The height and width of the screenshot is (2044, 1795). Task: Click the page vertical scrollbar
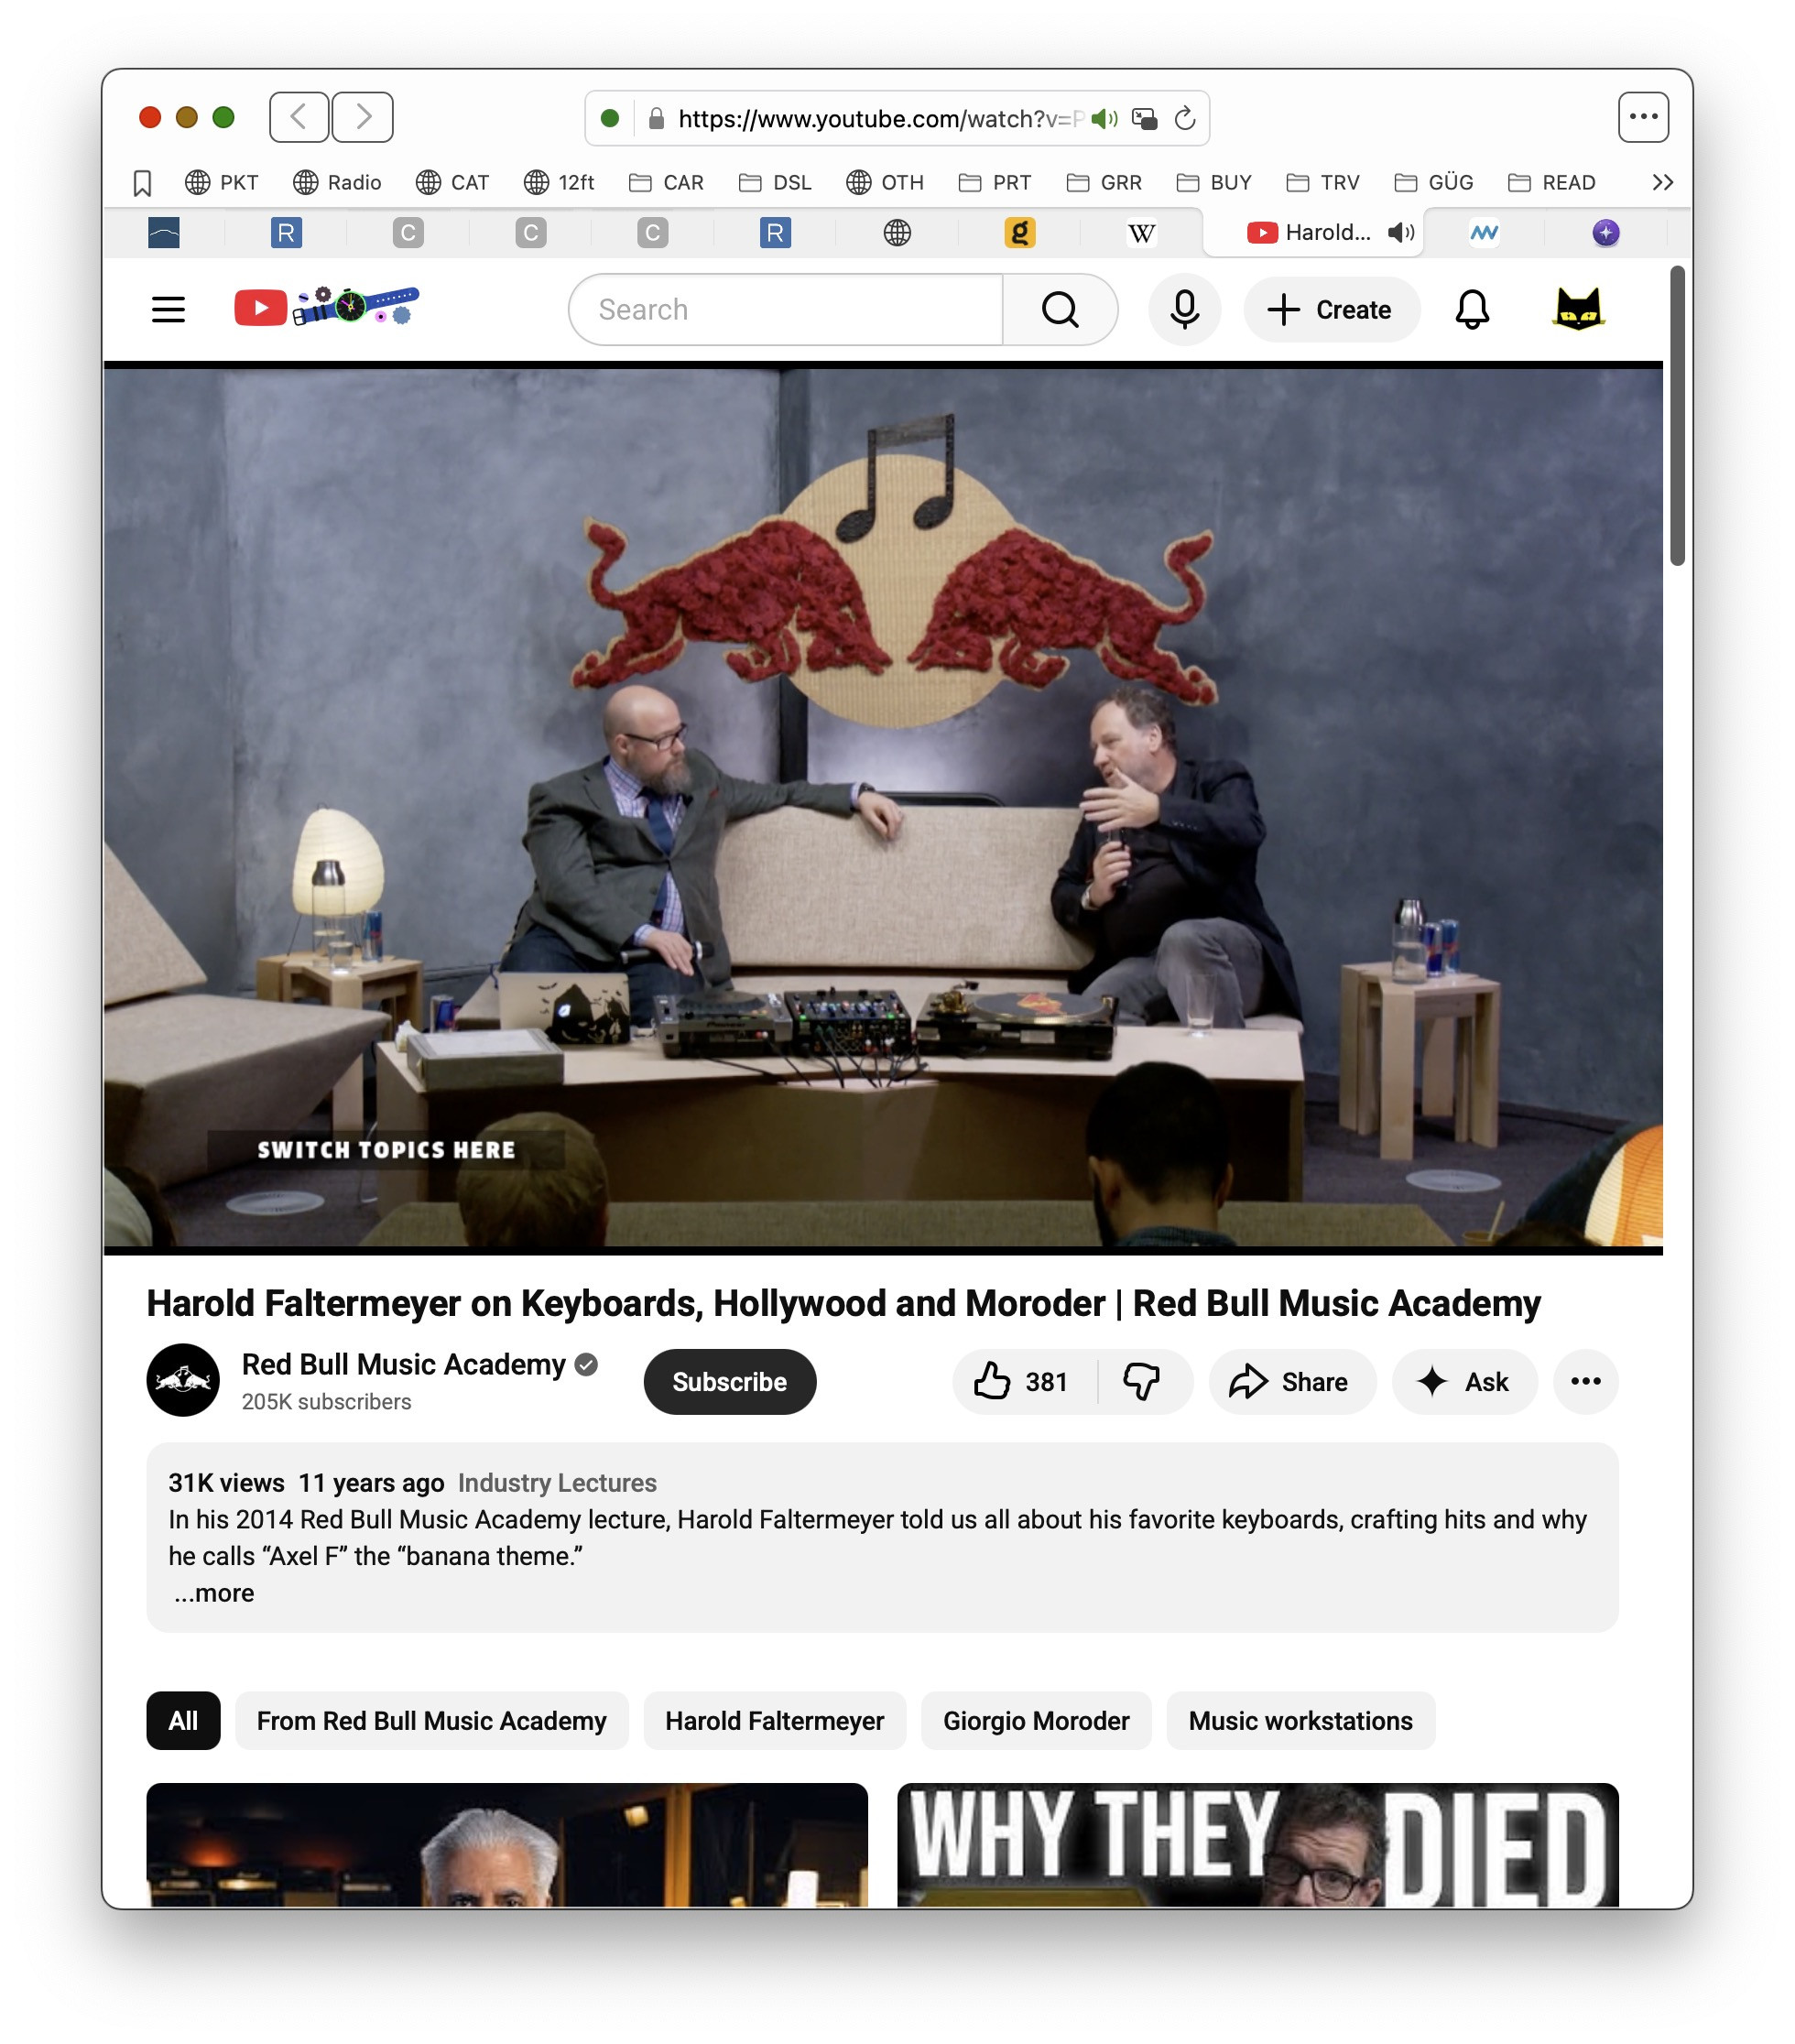pos(1677,416)
